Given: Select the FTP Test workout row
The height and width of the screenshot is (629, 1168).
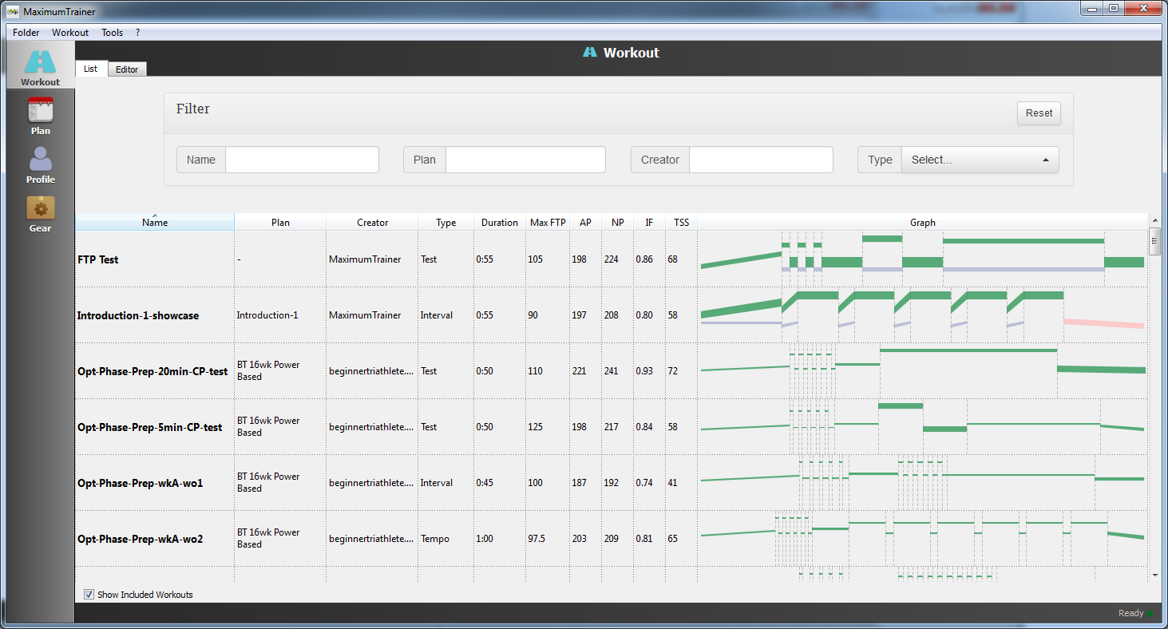Looking at the screenshot, I should point(611,259).
